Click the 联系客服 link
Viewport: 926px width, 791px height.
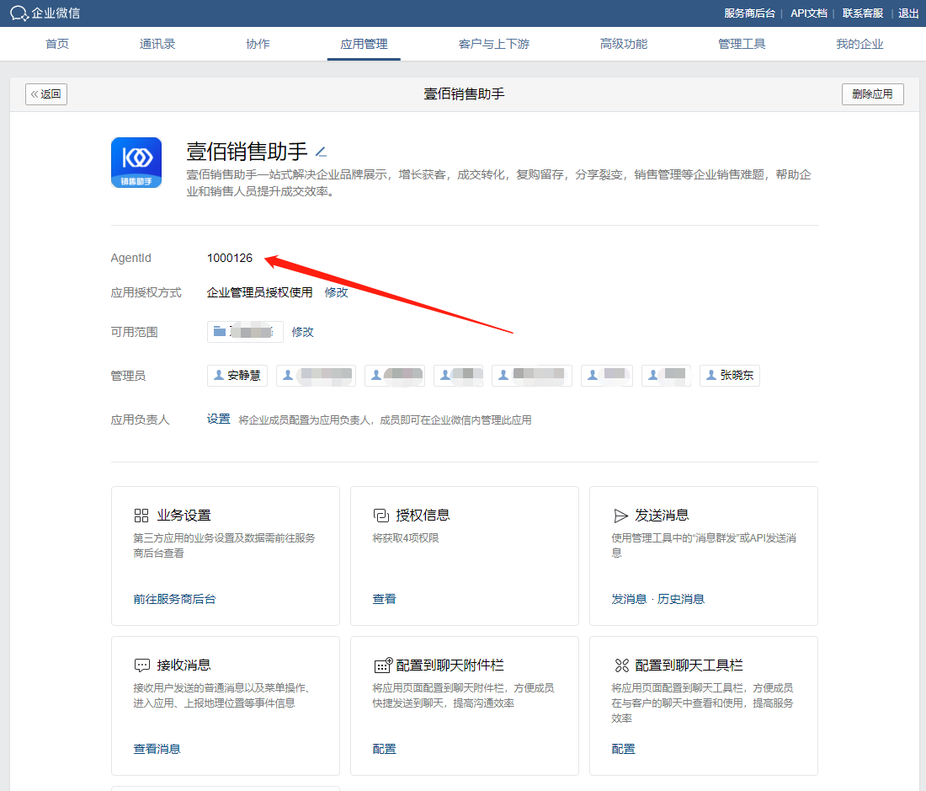pyautogui.click(x=863, y=13)
